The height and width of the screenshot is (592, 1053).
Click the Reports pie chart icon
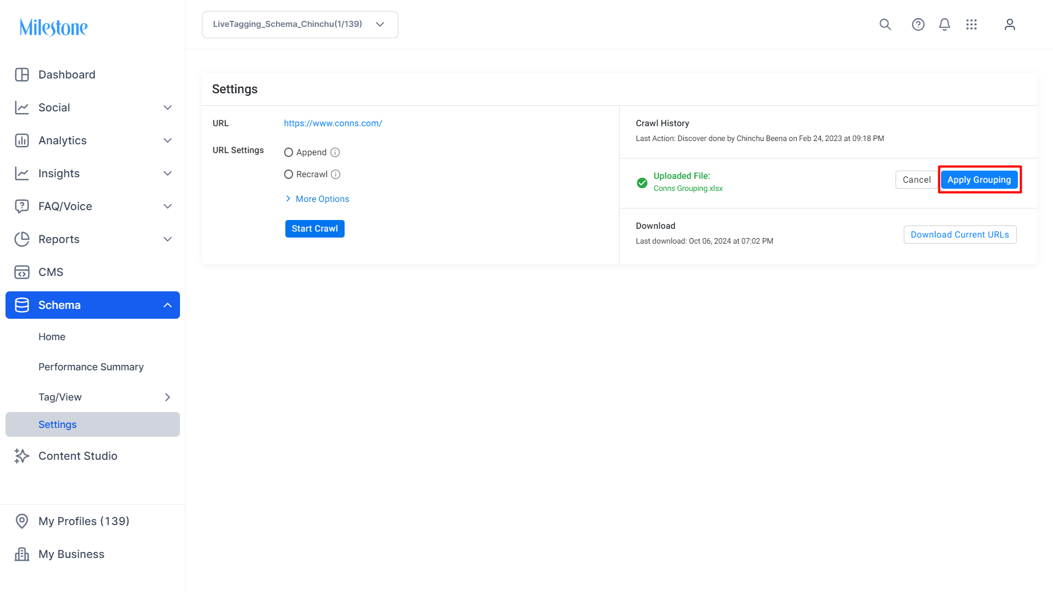[x=22, y=239]
